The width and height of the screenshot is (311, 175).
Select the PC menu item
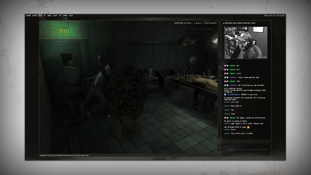60,16
